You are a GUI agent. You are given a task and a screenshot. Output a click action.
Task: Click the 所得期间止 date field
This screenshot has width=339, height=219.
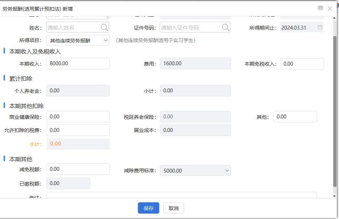click(x=302, y=27)
